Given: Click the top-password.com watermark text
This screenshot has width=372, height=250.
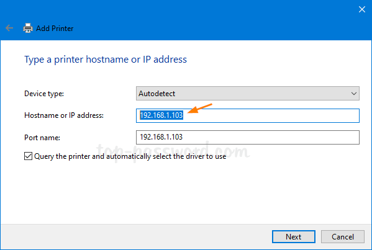Looking at the screenshot, I should click(173, 151).
